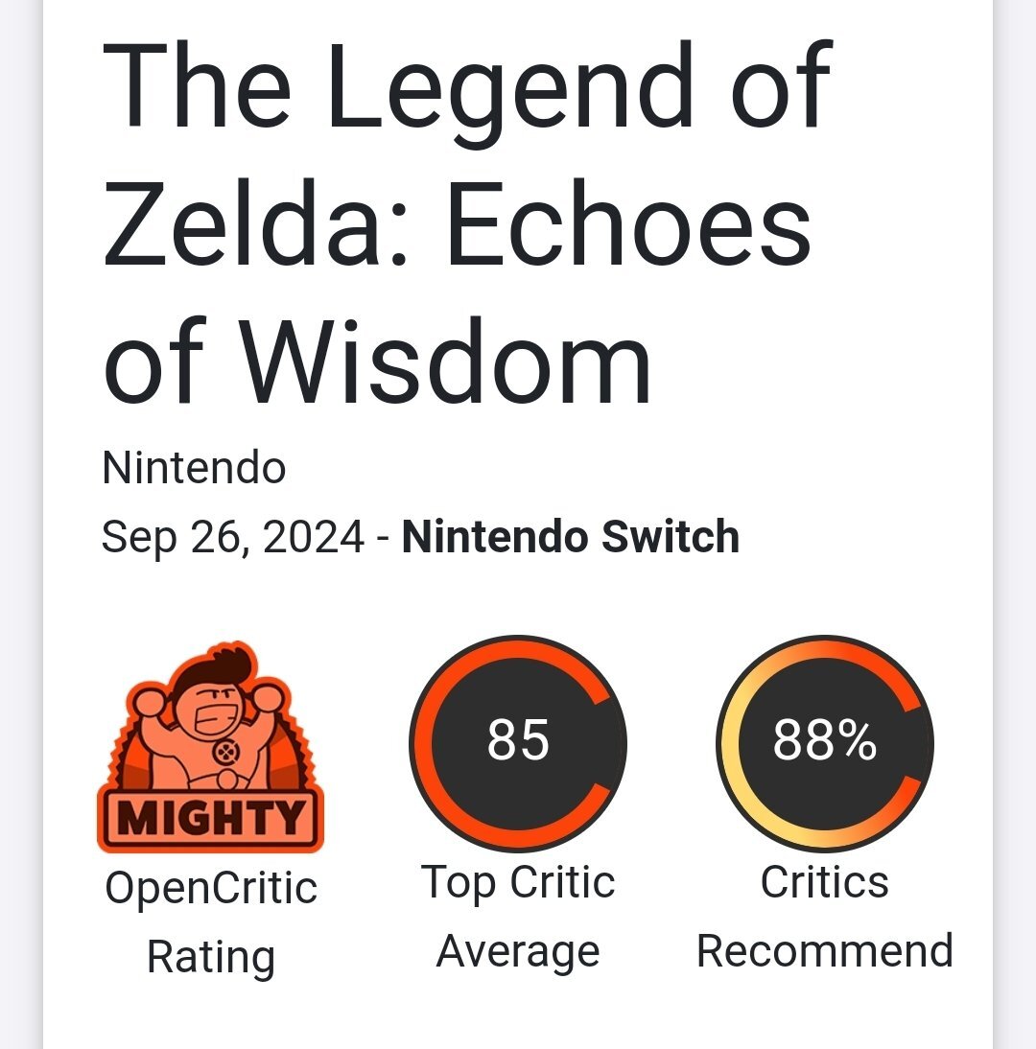Click the "Zelda: Echoes" title line
The image size is (1036, 1049).
[458, 223]
